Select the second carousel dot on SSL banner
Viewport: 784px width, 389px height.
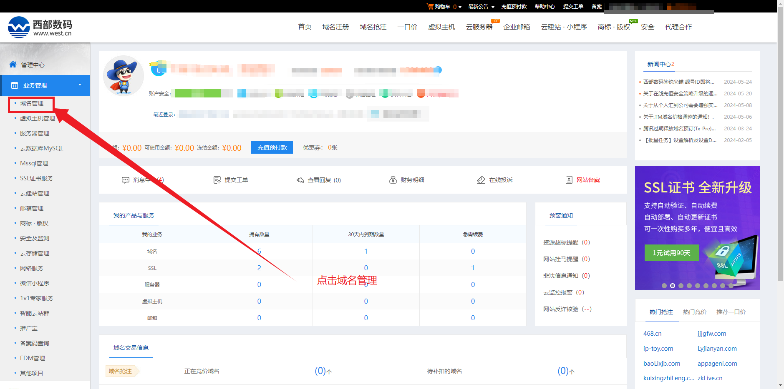[x=673, y=286]
